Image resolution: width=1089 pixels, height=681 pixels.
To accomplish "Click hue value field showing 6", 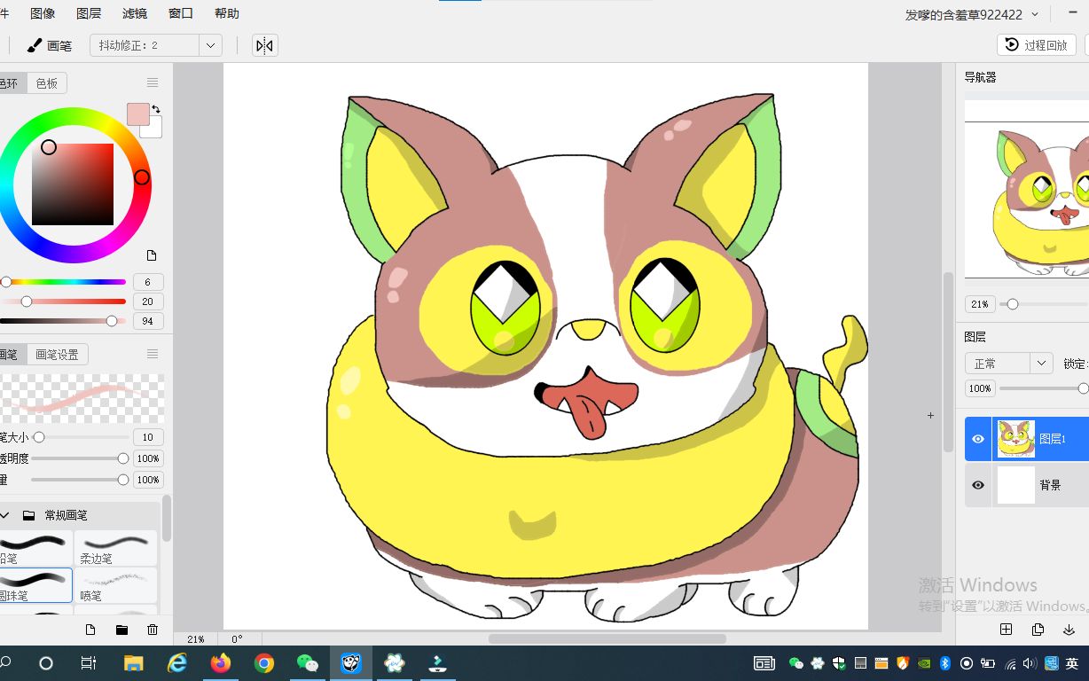I will (x=148, y=282).
